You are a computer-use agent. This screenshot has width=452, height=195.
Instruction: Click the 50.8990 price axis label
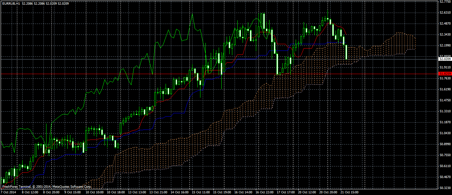click(445, 144)
